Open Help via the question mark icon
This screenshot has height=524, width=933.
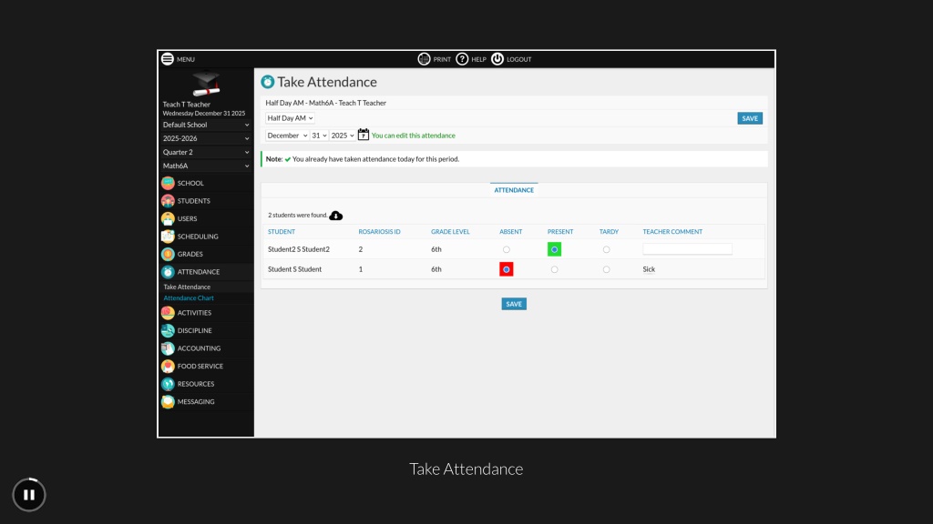462,59
